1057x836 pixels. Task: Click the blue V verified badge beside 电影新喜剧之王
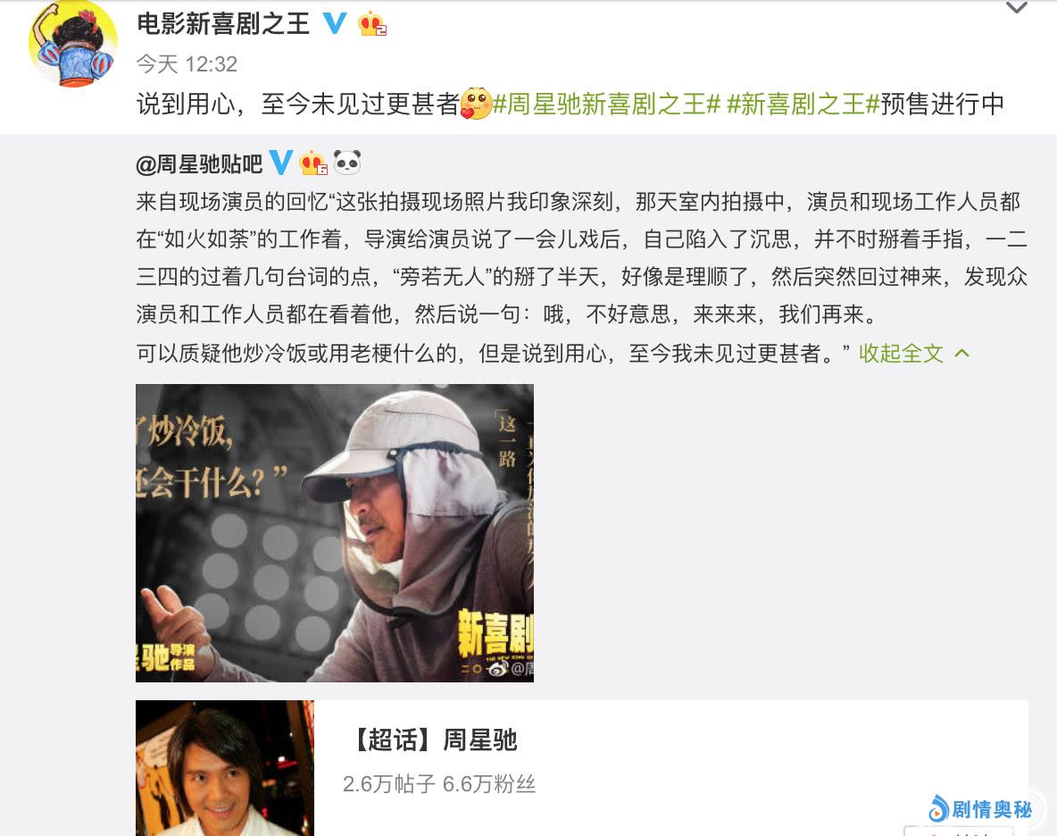335,23
